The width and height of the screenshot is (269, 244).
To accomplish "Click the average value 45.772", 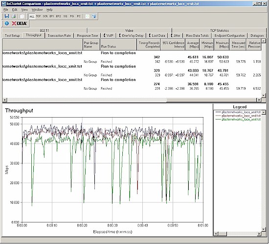I will coord(194,62).
